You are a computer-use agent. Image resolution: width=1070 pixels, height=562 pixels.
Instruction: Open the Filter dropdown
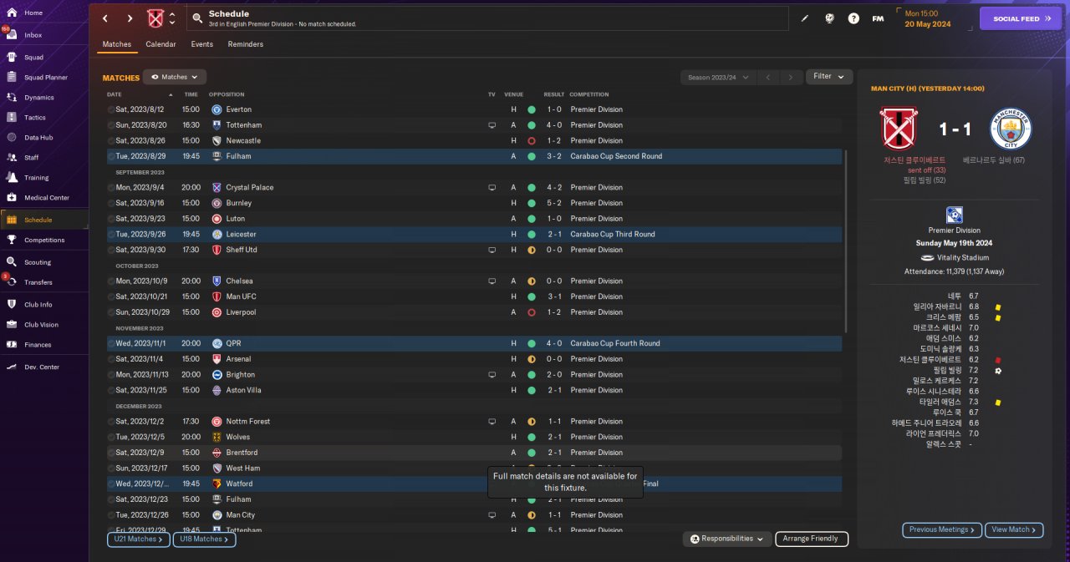pos(829,77)
